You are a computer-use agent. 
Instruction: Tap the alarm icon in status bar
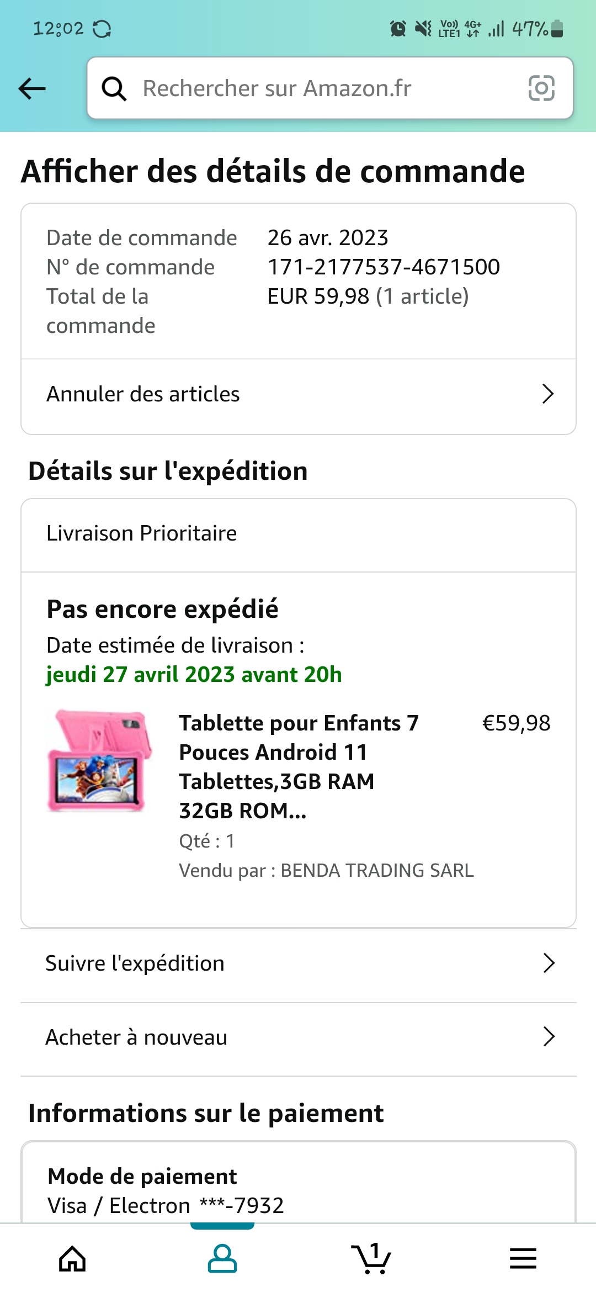[398, 28]
